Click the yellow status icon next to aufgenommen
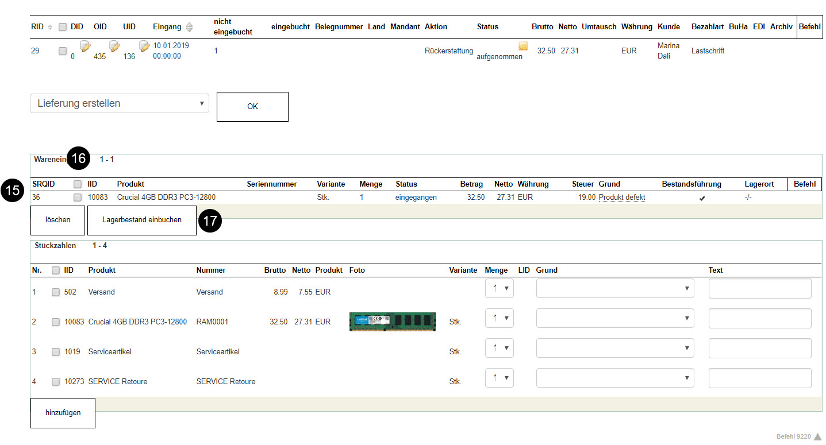The width and height of the screenshot is (826, 445). 523,47
